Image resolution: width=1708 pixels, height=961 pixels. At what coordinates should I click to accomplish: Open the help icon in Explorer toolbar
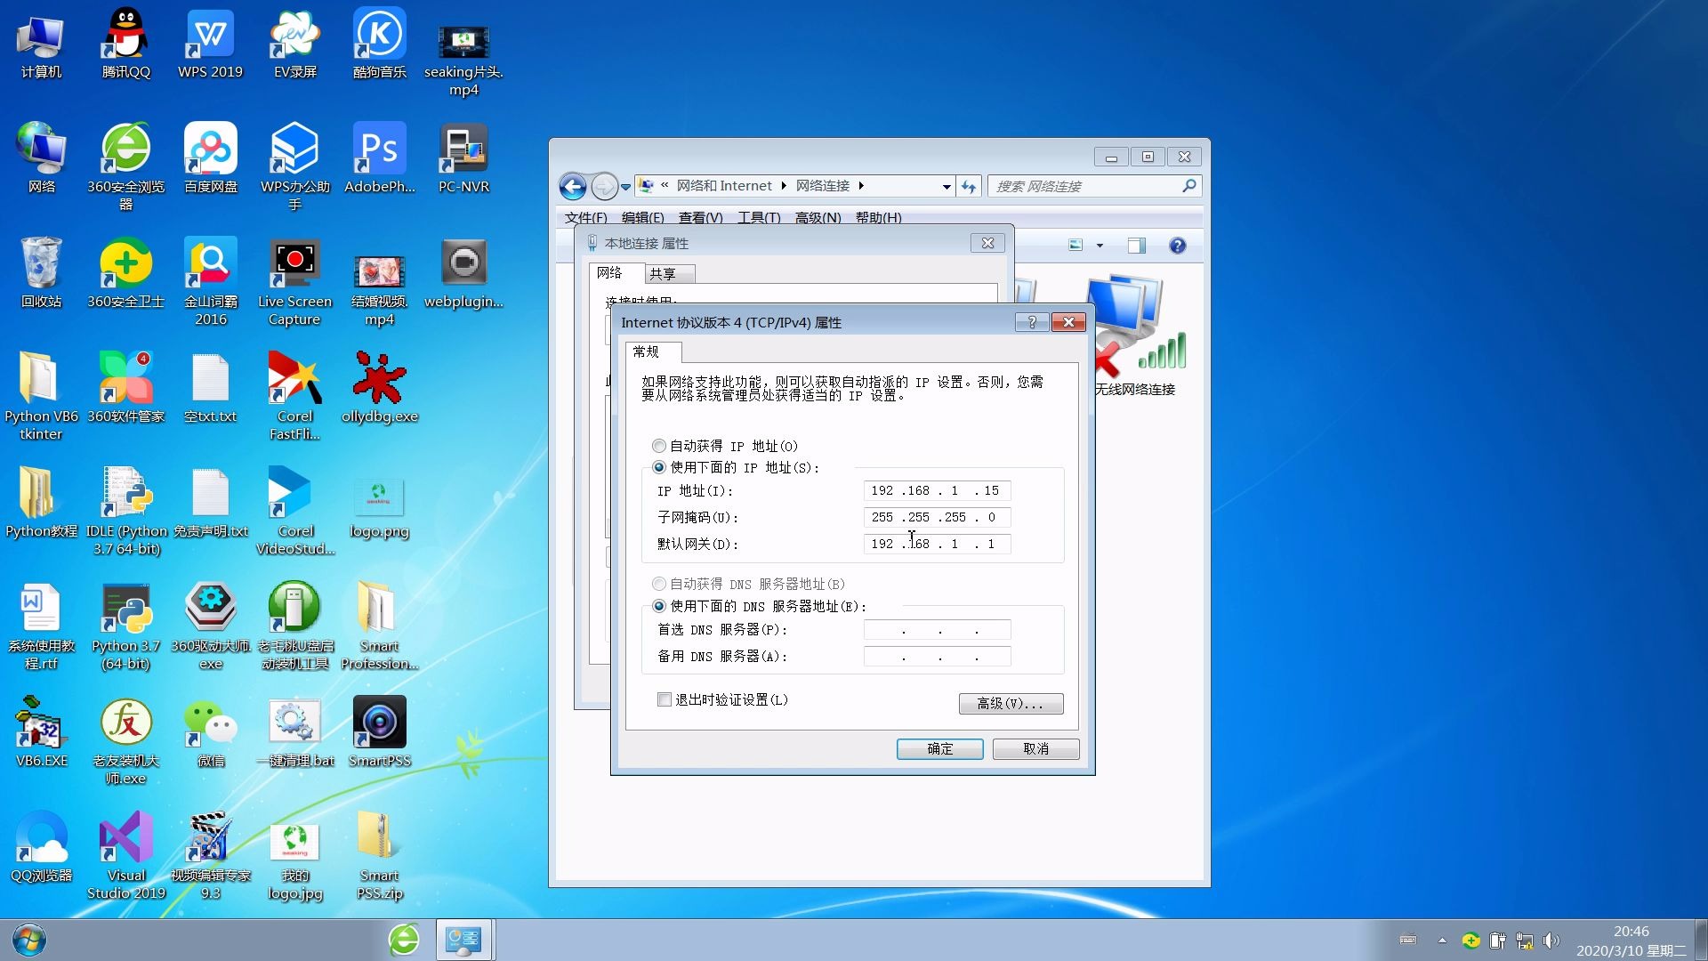1177,246
